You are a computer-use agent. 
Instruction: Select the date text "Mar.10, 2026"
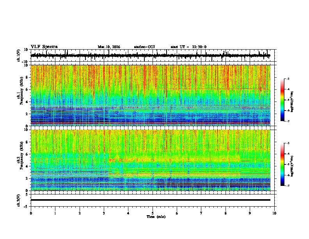pos(109,47)
